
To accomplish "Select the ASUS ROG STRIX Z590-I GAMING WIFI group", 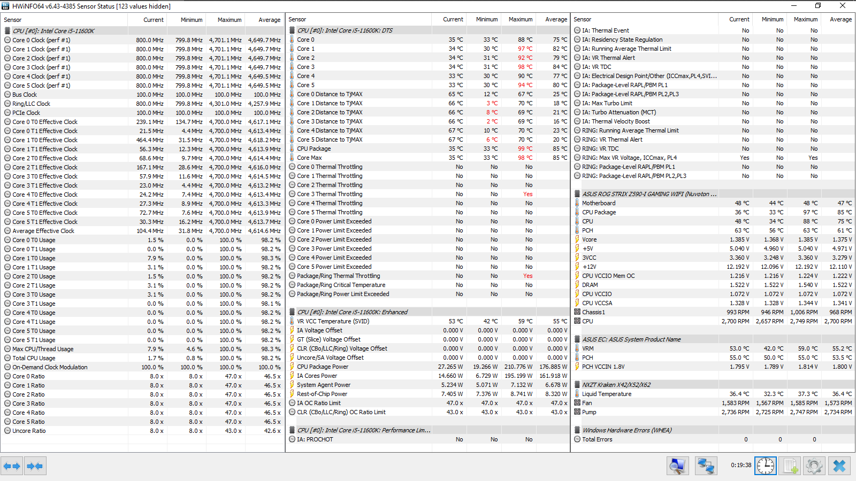I will [x=714, y=194].
